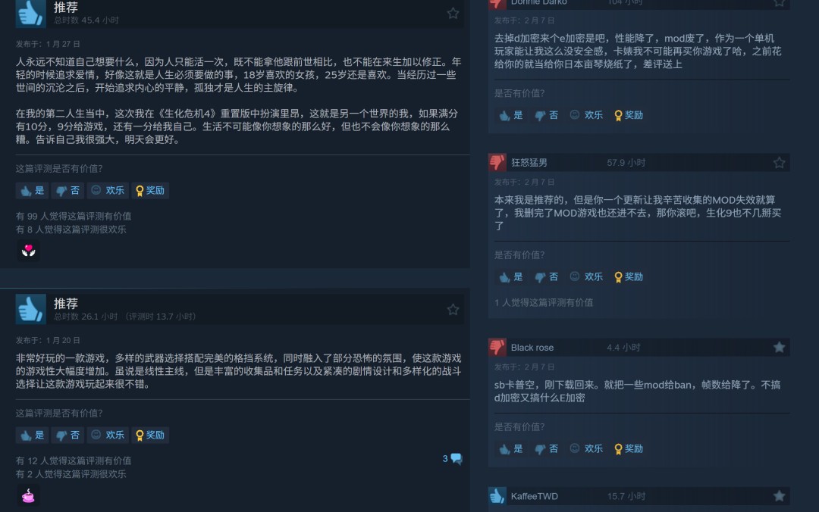
Task: Open 狂怒猛男's user profile name
Action: [x=529, y=163]
